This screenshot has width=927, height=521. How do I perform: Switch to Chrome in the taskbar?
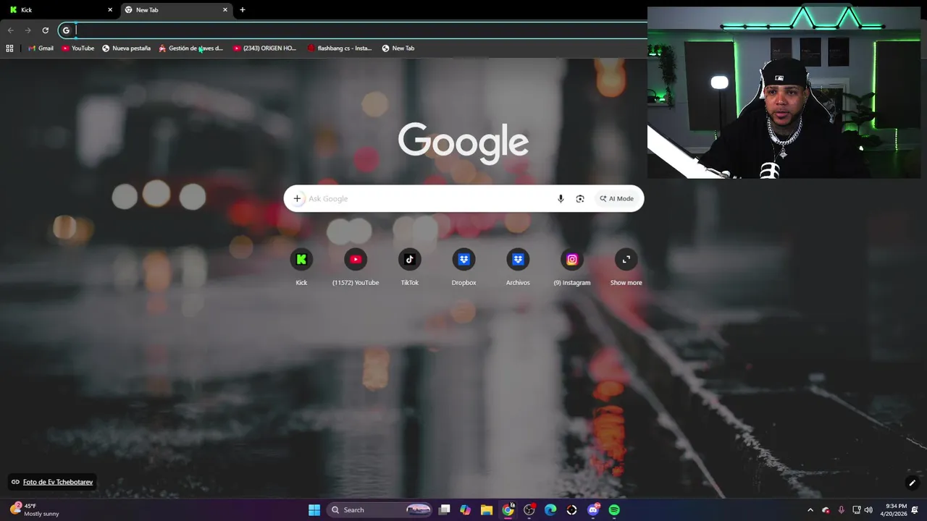tap(508, 510)
